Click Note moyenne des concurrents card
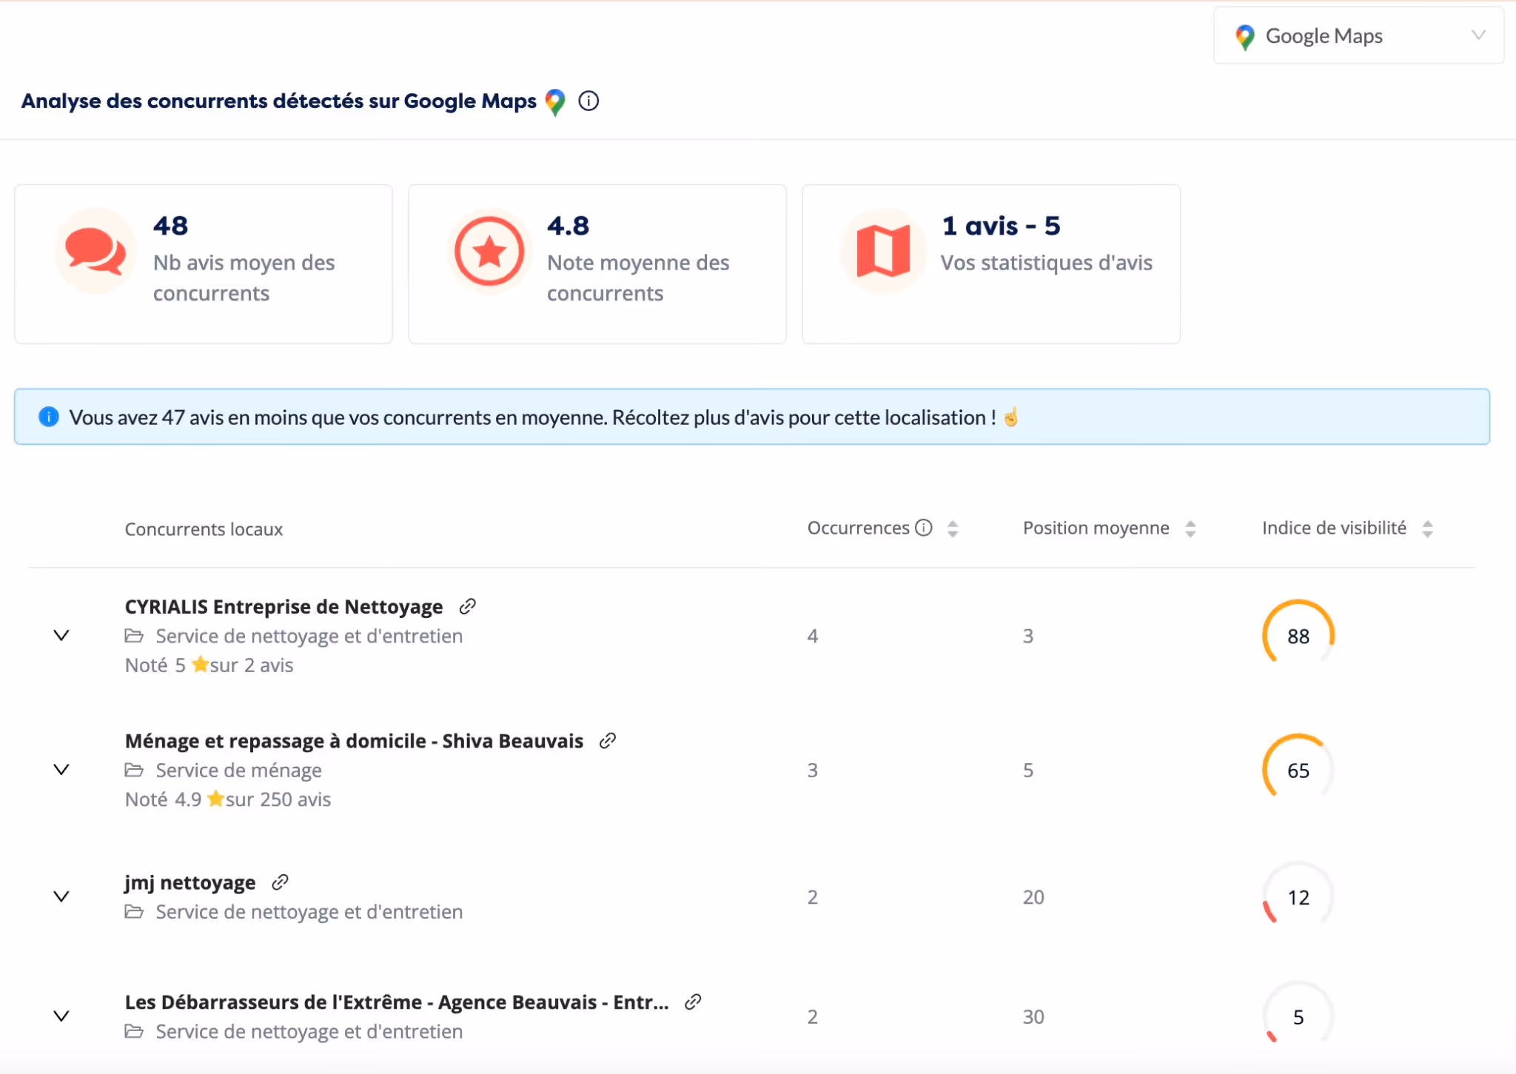 (x=597, y=264)
